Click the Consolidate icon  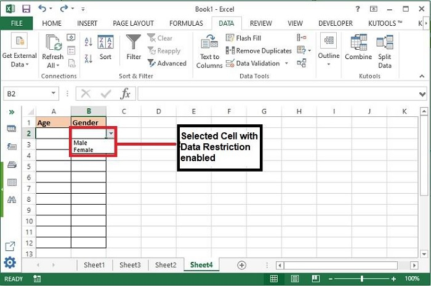coord(302,38)
